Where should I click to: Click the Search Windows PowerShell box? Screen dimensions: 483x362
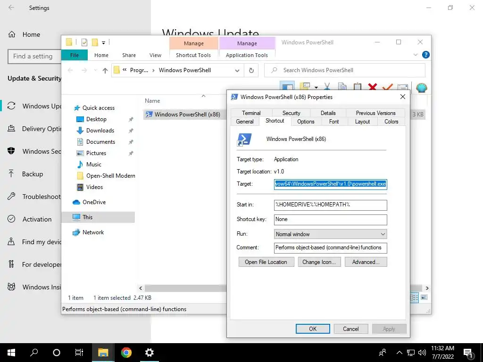[x=345, y=70]
